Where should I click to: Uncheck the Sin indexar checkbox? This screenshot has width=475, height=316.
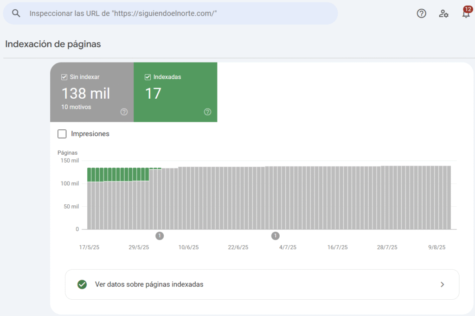pyautogui.click(x=64, y=77)
